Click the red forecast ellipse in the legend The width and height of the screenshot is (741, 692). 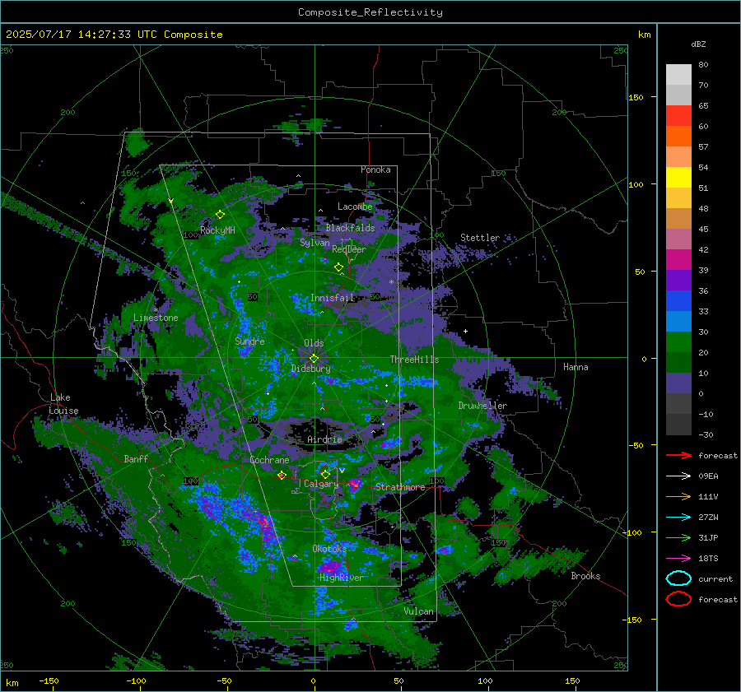click(678, 599)
